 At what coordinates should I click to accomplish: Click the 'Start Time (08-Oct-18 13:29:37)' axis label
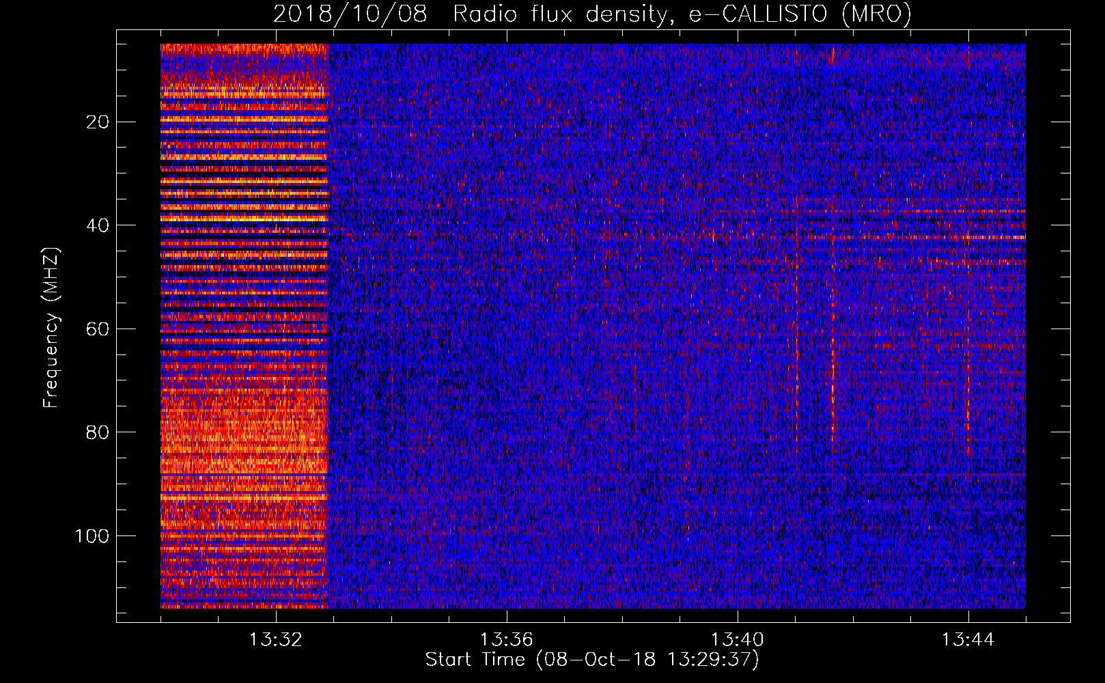(x=592, y=660)
